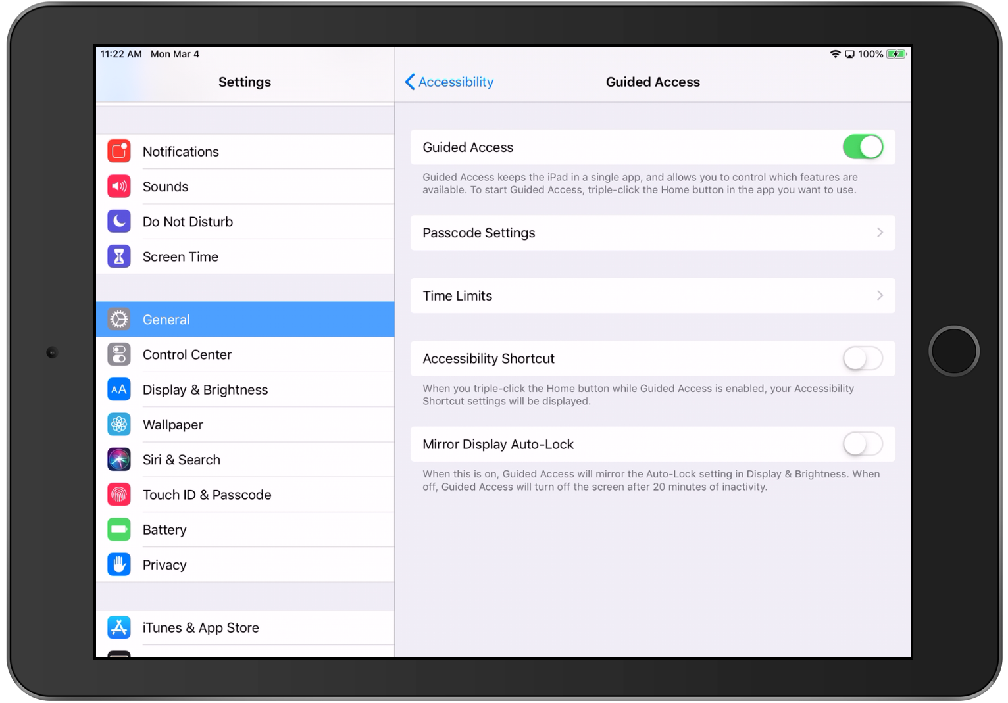The width and height of the screenshot is (1008, 703).
Task: Open iTunes & App Store settings
Action: coord(245,627)
